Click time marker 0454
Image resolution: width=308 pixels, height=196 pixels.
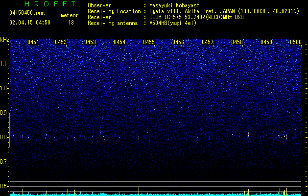(x=119, y=42)
